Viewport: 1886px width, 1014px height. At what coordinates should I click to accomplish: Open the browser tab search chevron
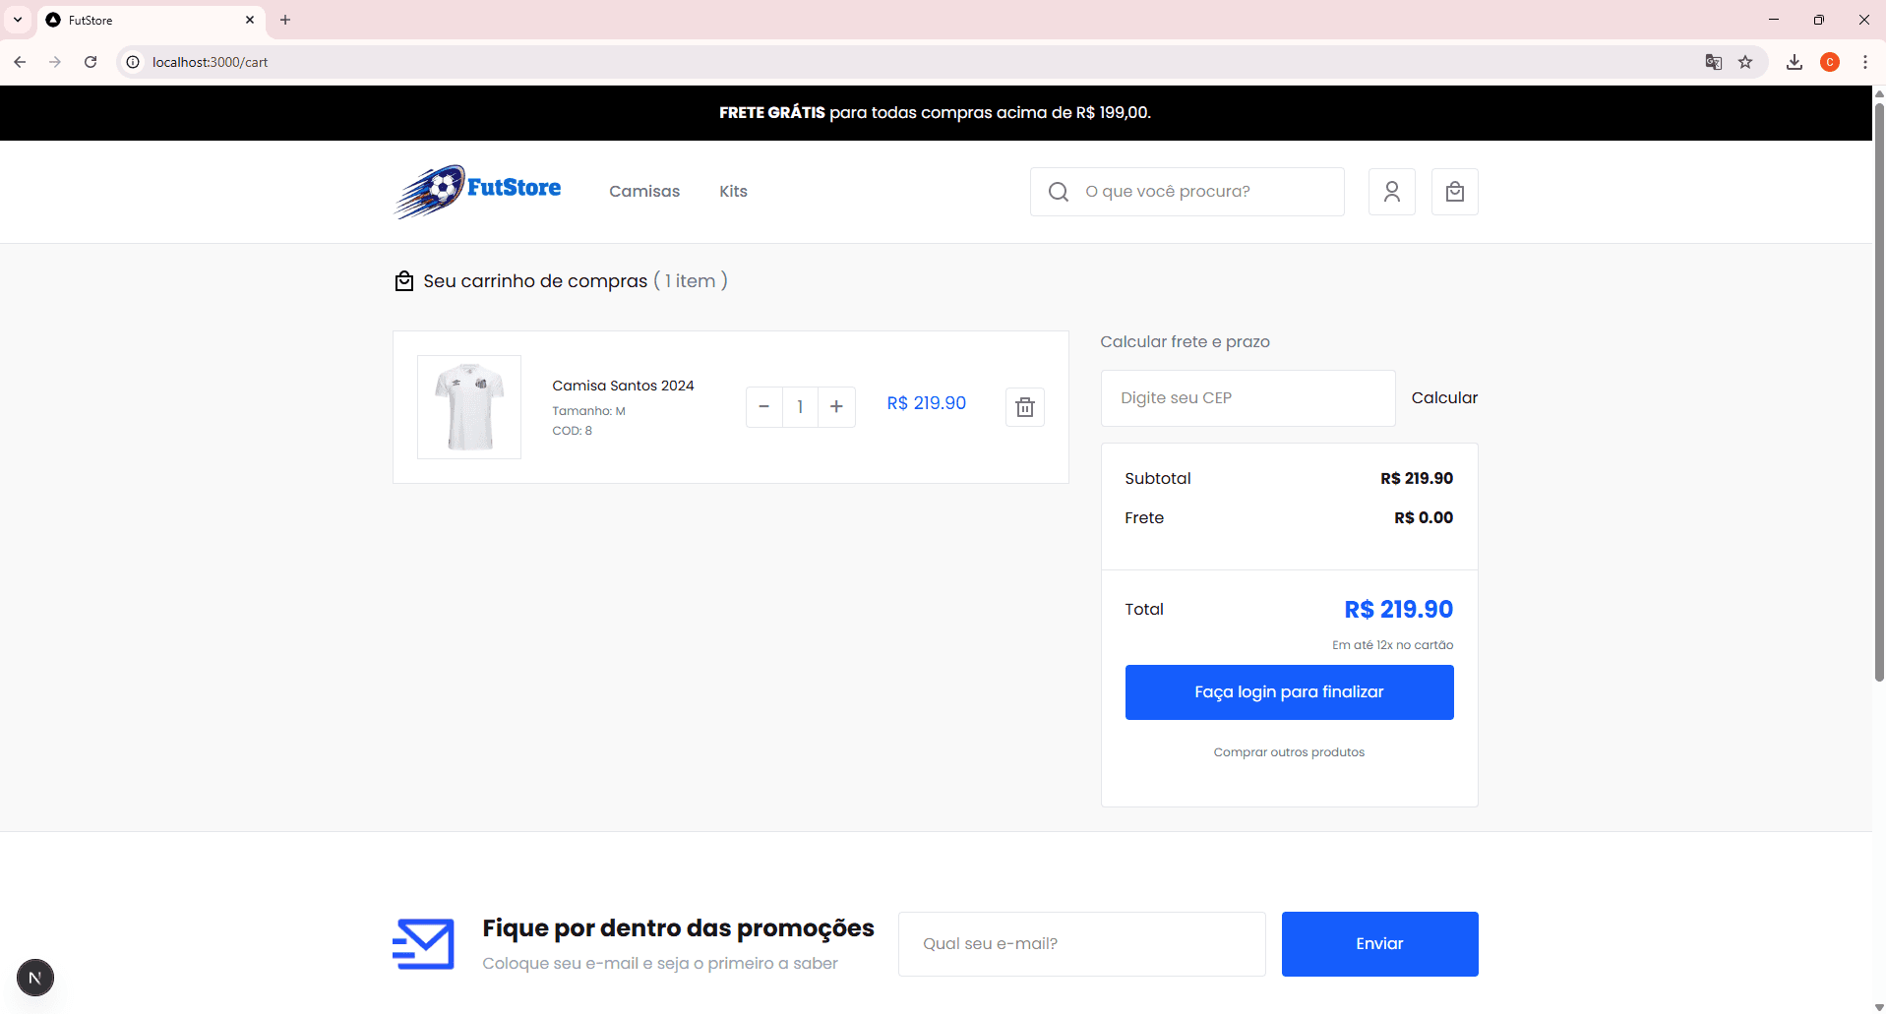point(16,20)
